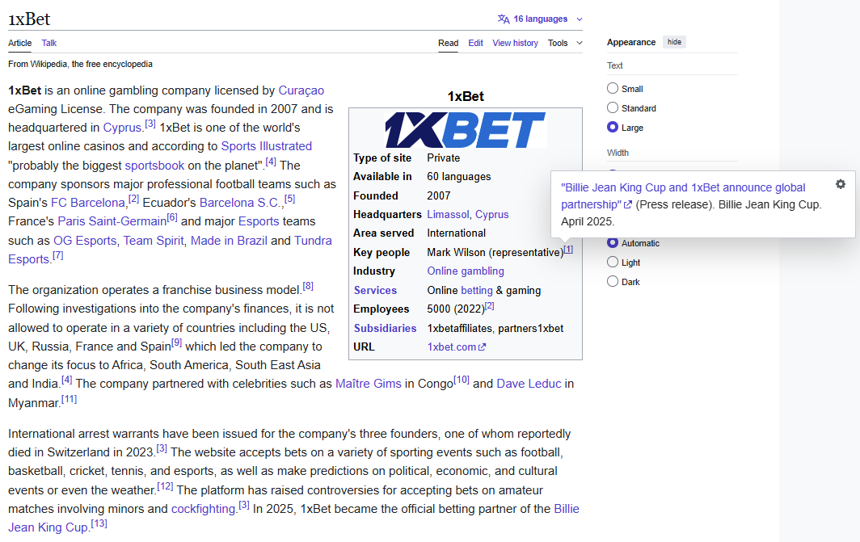This screenshot has height=542, width=860.
Task: Jump to citation [7] after Tundra Esports
Action: coord(57,255)
